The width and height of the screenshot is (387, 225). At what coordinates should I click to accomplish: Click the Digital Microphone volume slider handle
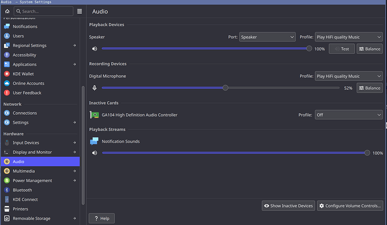225,88
